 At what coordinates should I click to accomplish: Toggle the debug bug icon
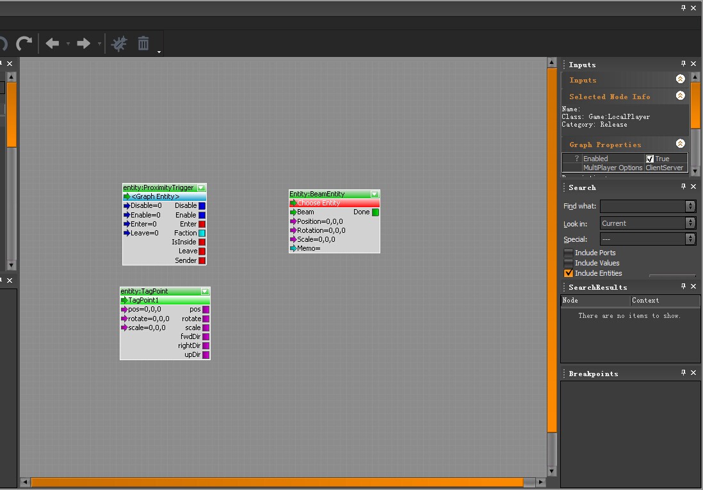coord(119,43)
